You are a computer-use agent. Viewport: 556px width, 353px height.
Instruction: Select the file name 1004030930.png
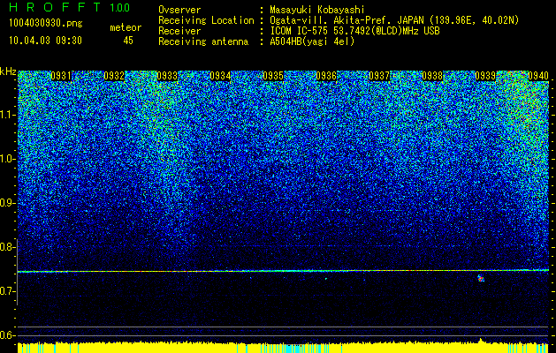[x=45, y=24]
